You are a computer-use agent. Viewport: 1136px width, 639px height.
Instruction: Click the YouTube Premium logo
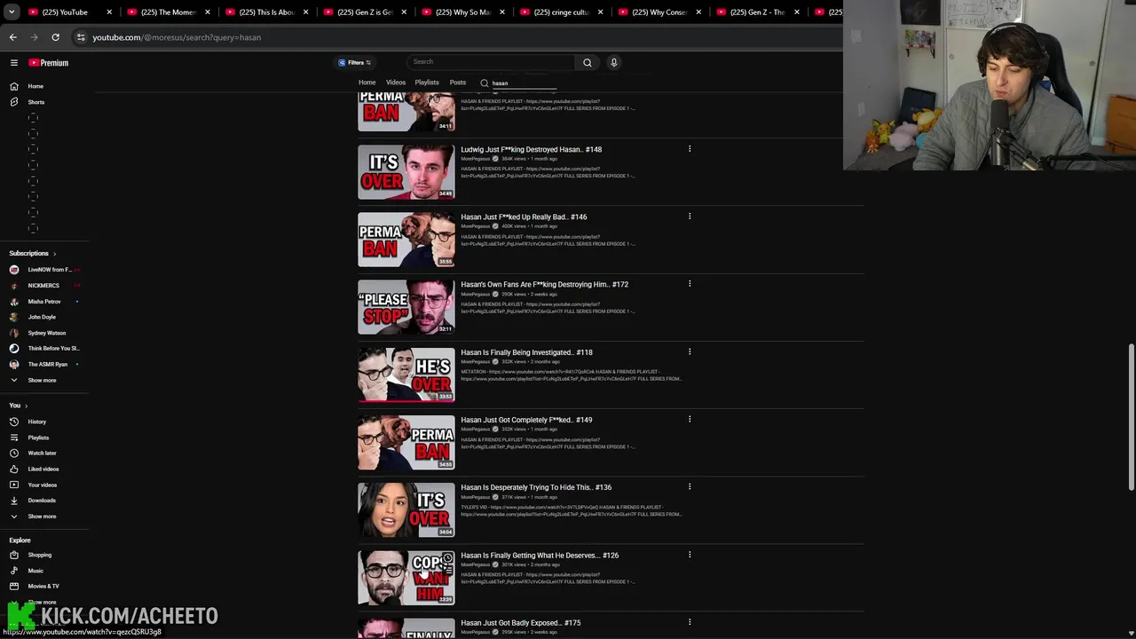(48, 63)
